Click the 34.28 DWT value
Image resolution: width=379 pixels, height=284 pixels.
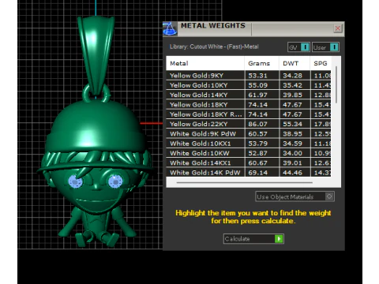(x=292, y=76)
